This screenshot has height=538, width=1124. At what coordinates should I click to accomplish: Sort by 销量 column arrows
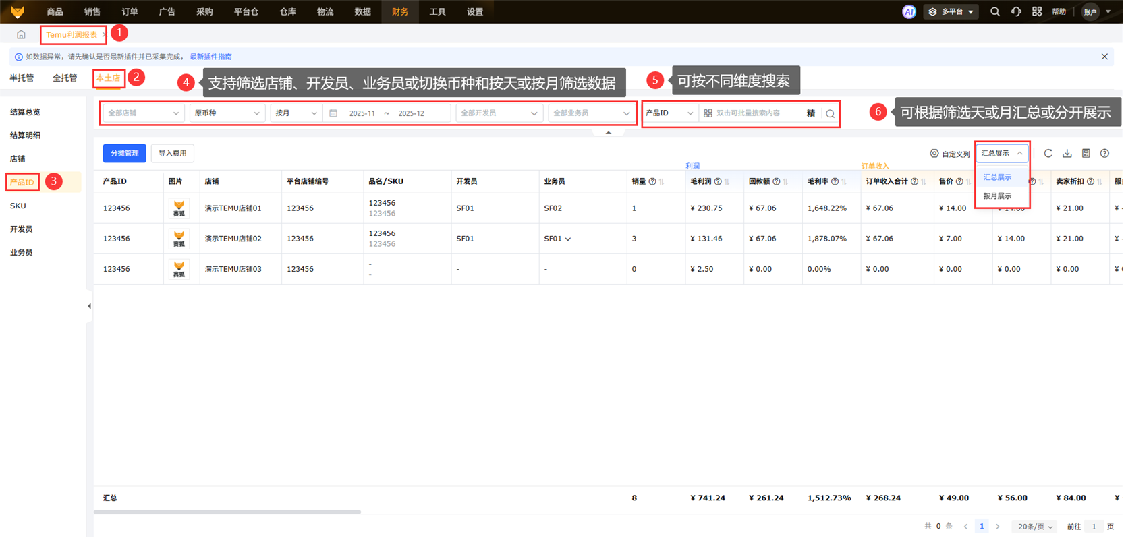tap(662, 182)
